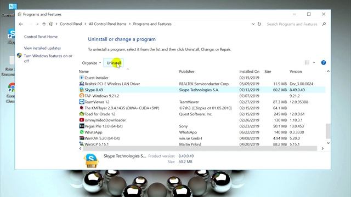Select the Vegas Pro 13.0 icon
This screenshot has width=351, height=197.
[82, 126]
